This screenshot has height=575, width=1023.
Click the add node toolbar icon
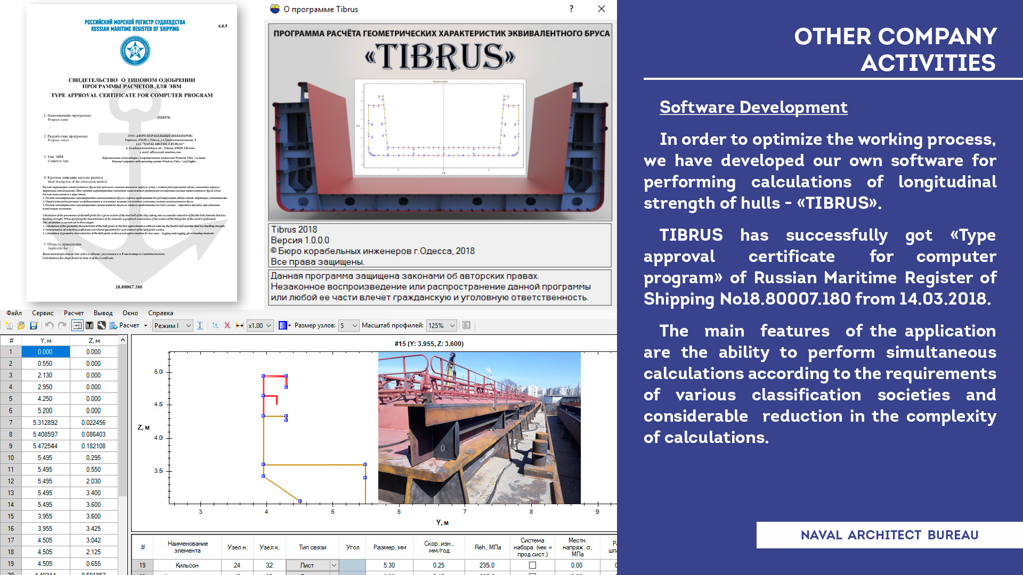[215, 325]
